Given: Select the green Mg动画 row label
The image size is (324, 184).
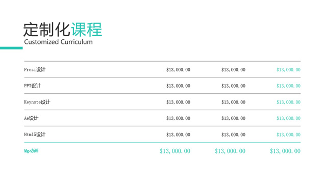Looking at the screenshot, I should (31, 151).
